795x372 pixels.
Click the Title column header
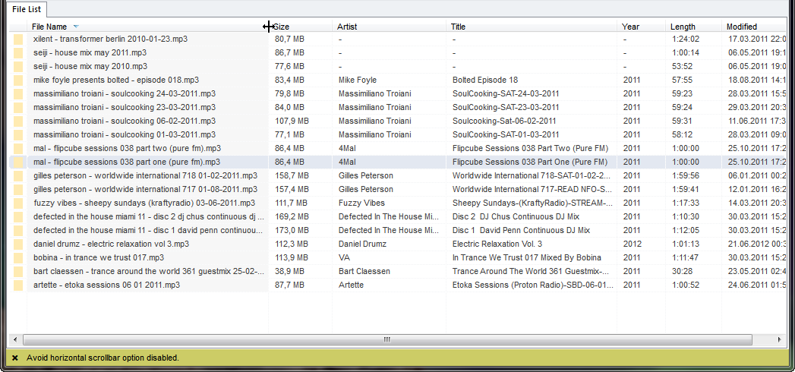click(532, 27)
